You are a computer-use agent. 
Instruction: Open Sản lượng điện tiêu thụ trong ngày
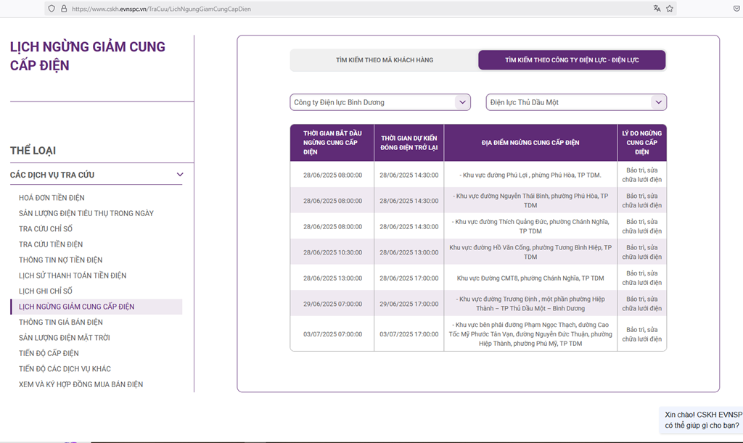tap(86, 213)
